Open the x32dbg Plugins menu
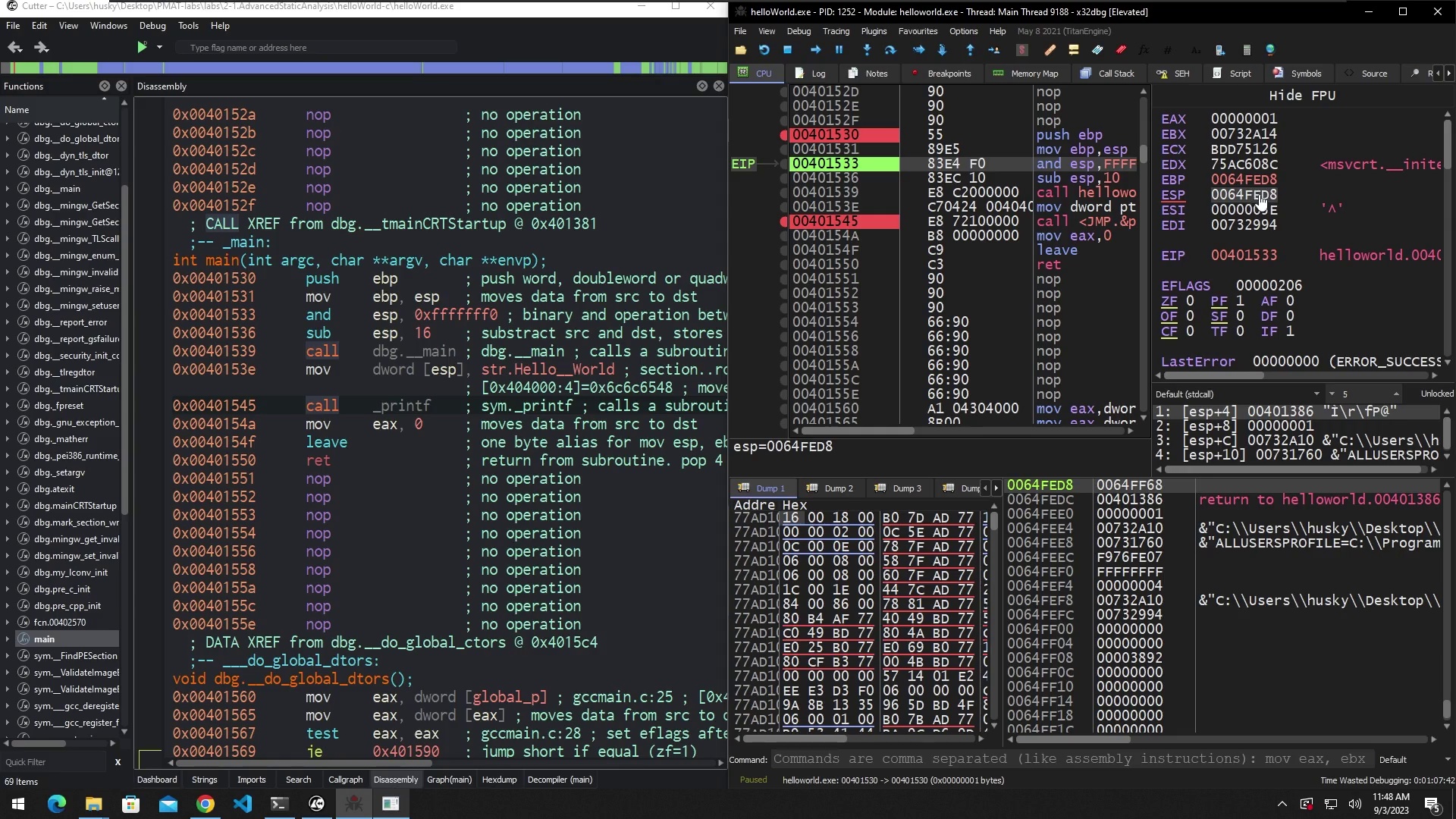The image size is (1456, 819). point(874,31)
